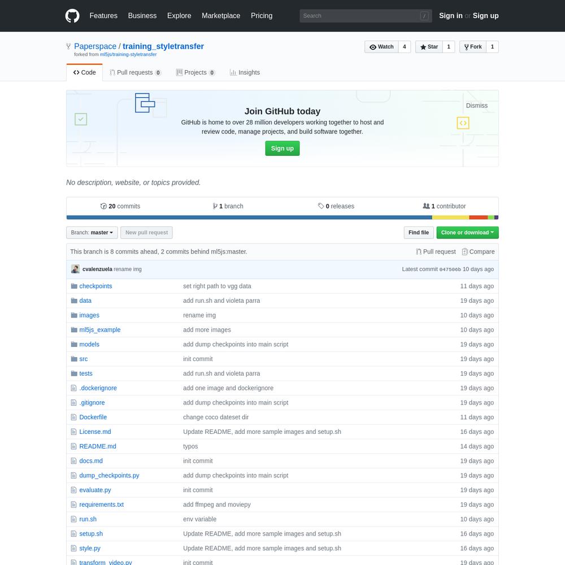Viewport: 565px width, 565px height.
Task: Click the green Sign up banner button
Action: (x=282, y=149)
